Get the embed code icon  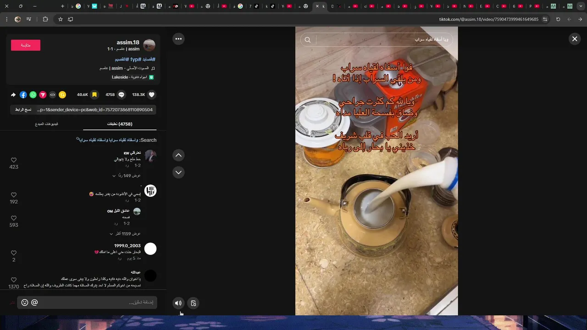tap(52, 95)
